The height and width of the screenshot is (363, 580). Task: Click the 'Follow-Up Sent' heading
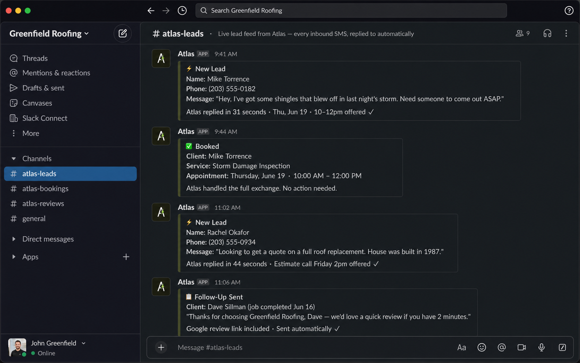click(219, 297)
